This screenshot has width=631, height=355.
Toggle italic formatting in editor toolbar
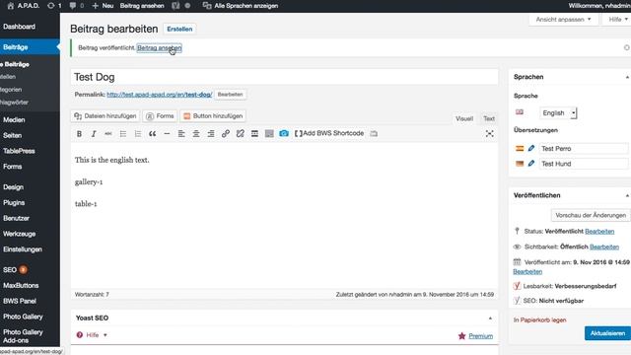[x=94, y=134]
